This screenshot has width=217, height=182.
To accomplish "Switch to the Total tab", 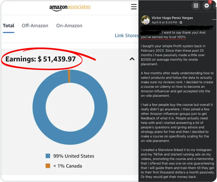I will pos(8,26).
